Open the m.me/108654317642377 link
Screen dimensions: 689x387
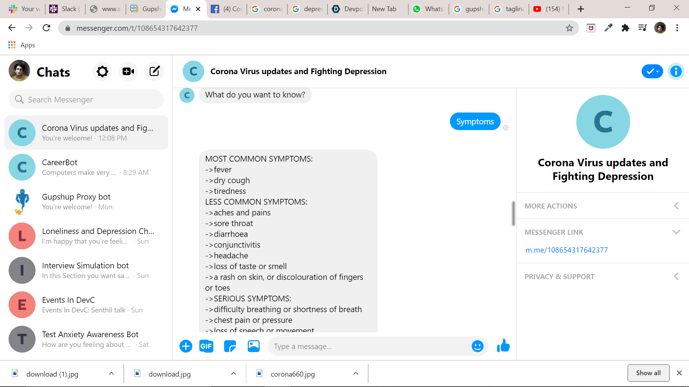(x=567, y=250)
